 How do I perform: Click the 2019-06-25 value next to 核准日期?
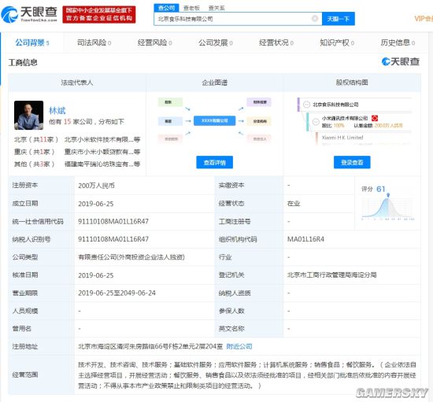pos(96,275)
